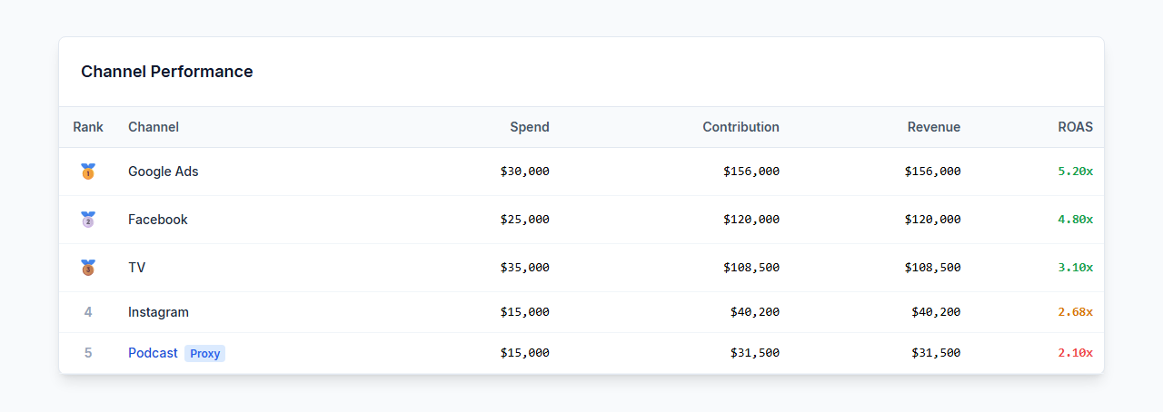
Task: Click the 2.10x ROAS value
Action: [x=1076, y=353]
